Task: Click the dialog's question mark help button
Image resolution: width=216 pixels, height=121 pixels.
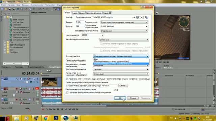Action: [143, 7]
